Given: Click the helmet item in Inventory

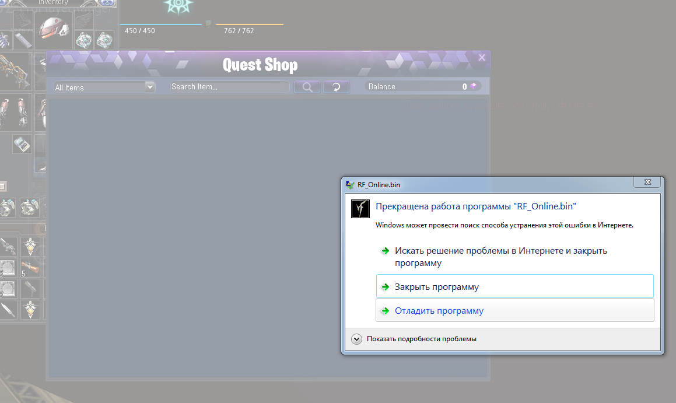Looking at the screenshot, I should (54, 29).
